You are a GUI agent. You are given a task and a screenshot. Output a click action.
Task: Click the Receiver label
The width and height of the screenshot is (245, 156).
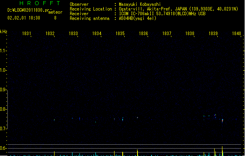tap(79, 14)
